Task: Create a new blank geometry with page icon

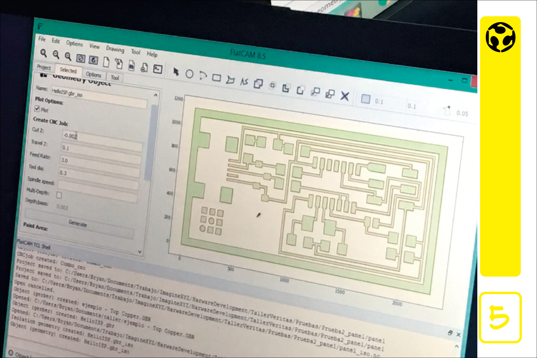Action: tap(106, 61)
